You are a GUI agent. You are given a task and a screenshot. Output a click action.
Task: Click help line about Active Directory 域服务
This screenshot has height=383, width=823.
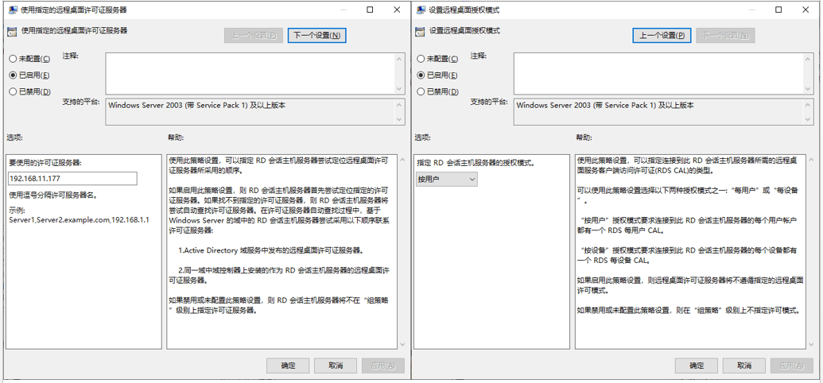click(x=271, y=250)
